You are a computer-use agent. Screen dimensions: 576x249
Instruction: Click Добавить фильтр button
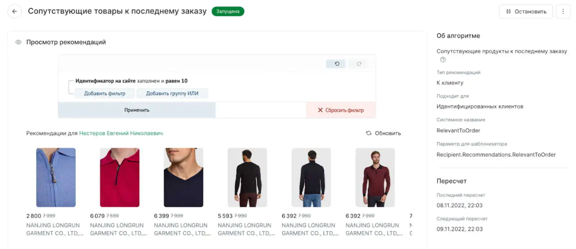pos(105,93)
